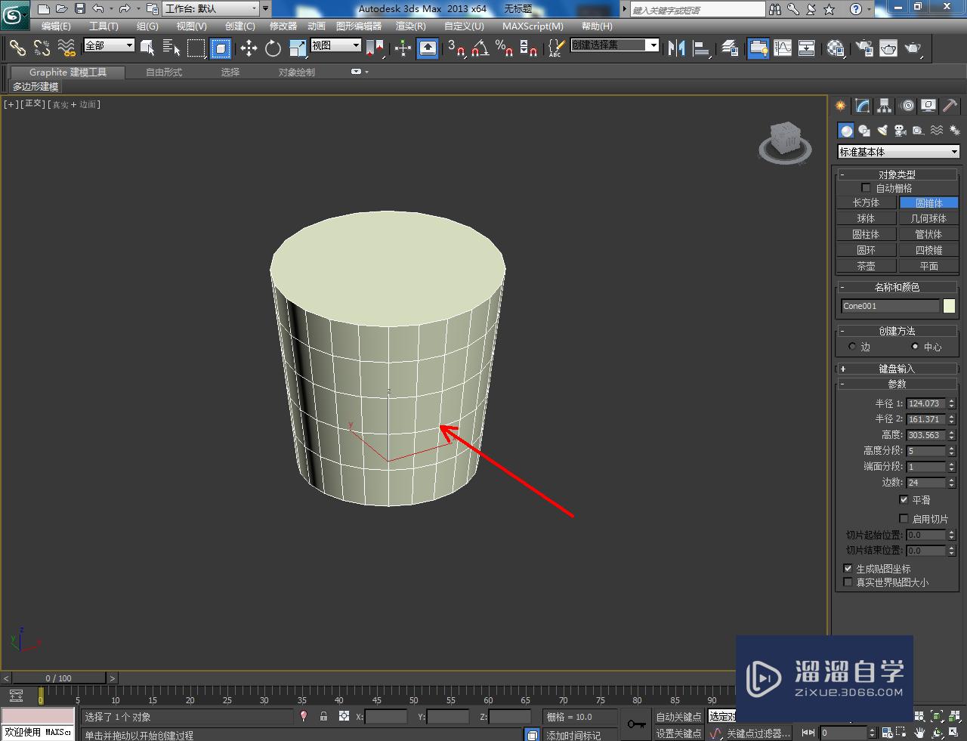Toggle the 自动关键点 button
967x741 pixels.
coord(678,716)
